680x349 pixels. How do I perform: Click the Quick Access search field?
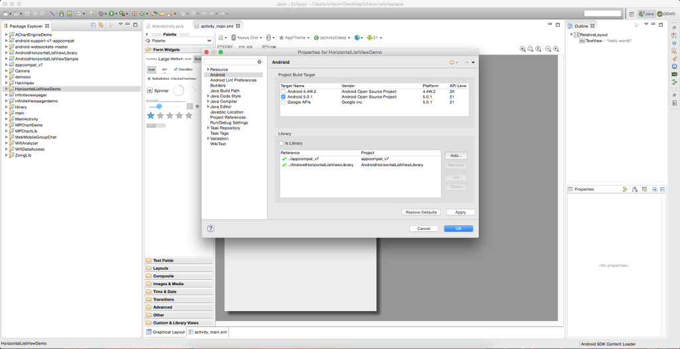pos(603,14)
